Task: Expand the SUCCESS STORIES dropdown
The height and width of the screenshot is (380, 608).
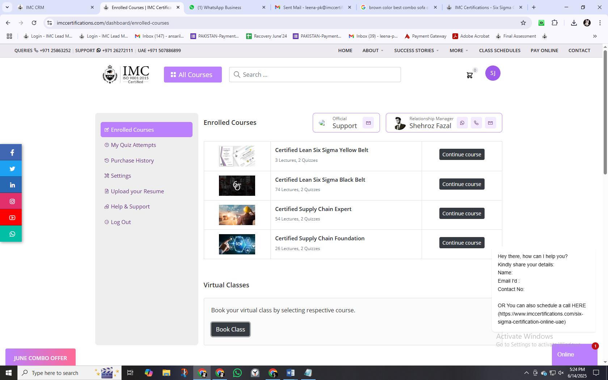Action: pyautogui.click(x=416, y=50)
